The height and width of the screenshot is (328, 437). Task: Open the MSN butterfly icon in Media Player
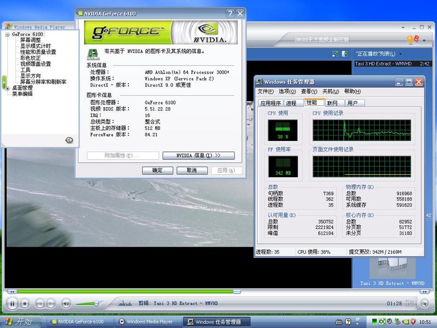click(413, 39)
